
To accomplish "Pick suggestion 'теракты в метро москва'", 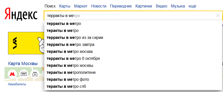I will (133, 52).
